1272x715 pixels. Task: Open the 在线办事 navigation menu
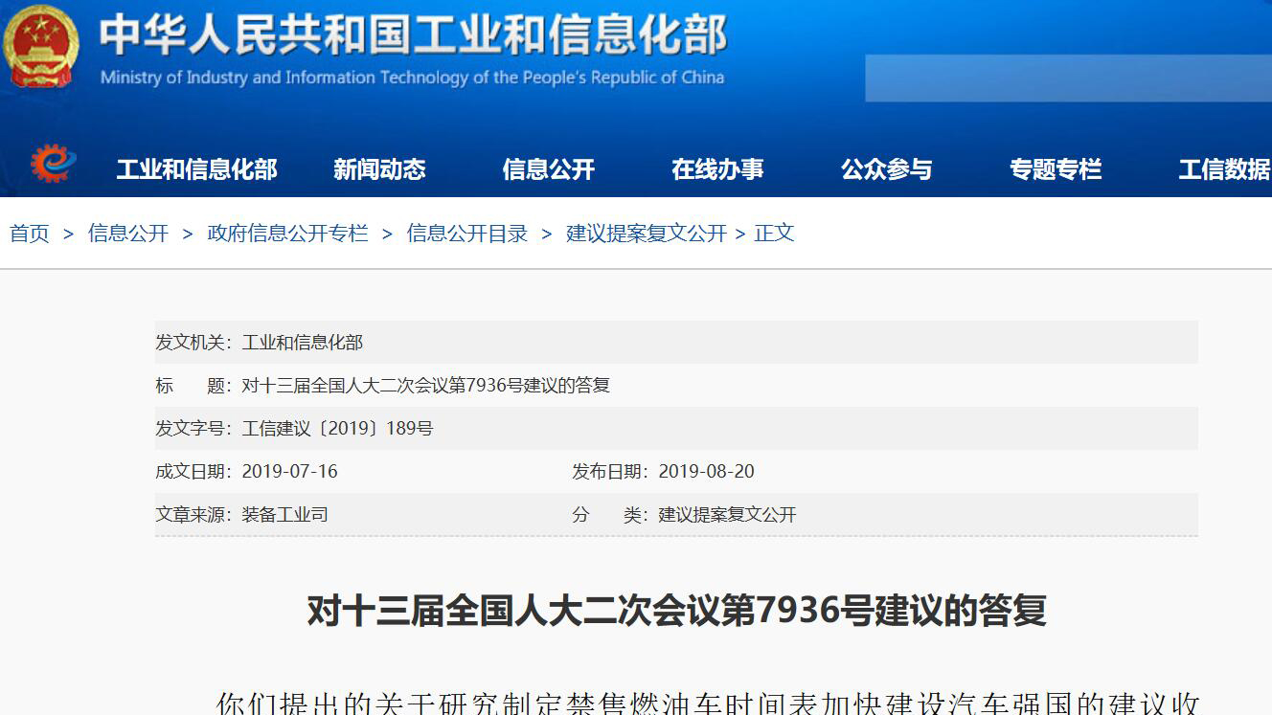click(718, 168)
